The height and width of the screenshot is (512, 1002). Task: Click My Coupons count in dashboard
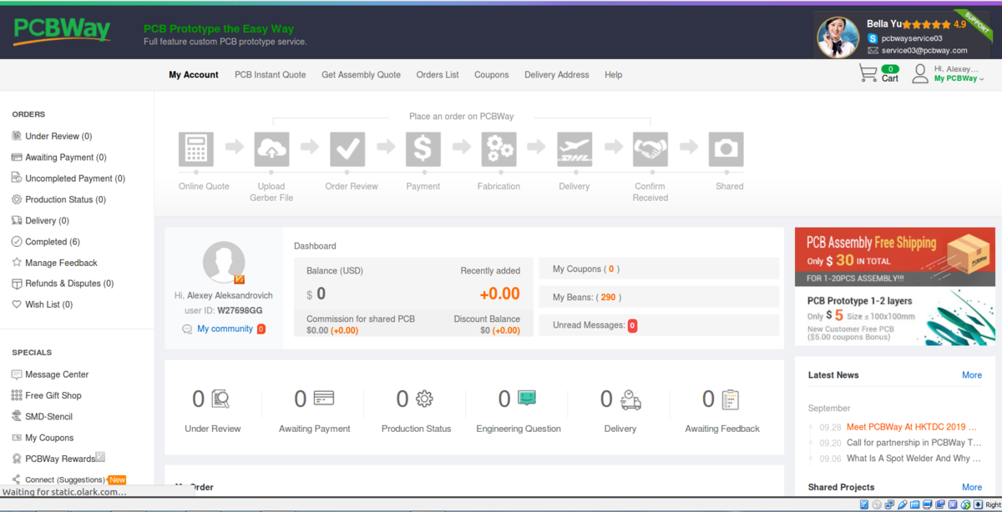[x=611, y=269]
